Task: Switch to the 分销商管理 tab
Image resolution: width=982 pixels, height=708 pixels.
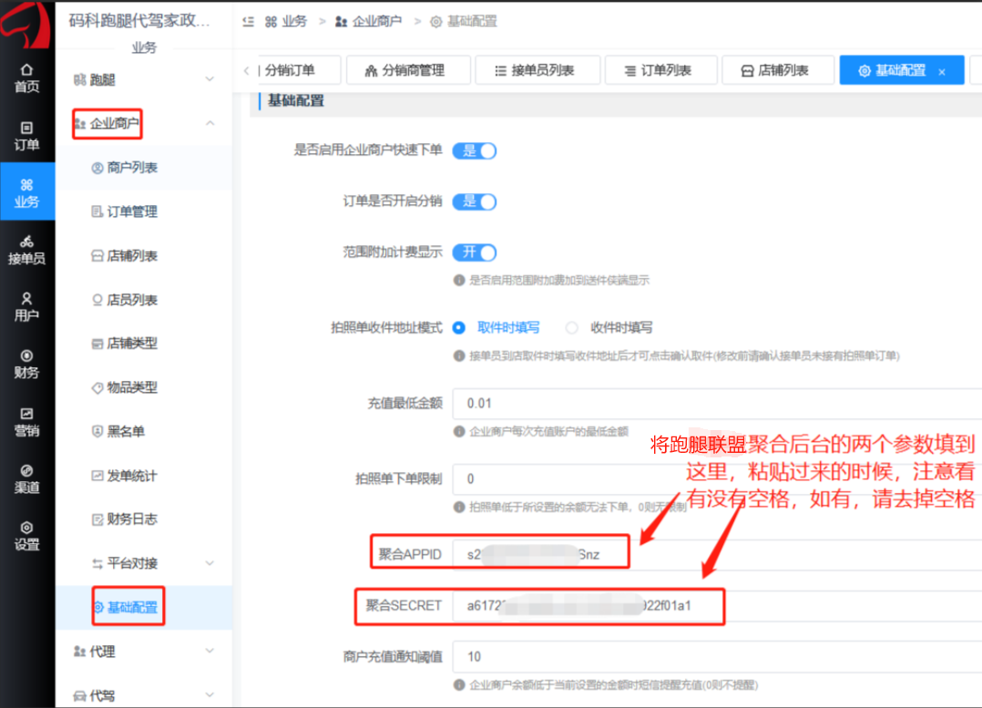Action: point(408,70)
